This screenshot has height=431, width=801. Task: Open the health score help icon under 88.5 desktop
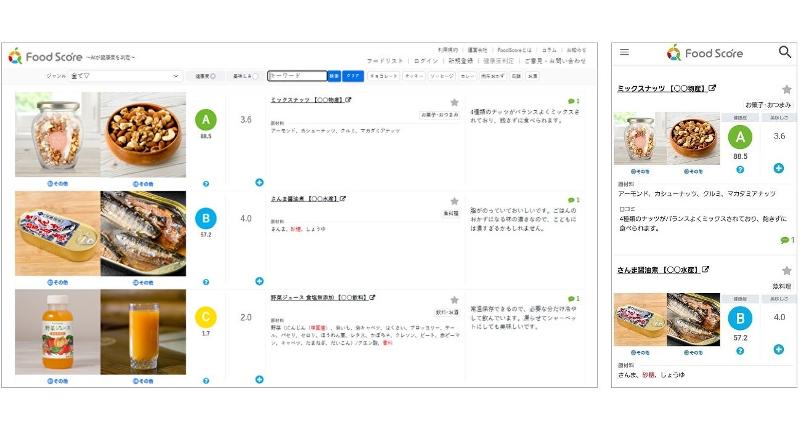point(206,183)
